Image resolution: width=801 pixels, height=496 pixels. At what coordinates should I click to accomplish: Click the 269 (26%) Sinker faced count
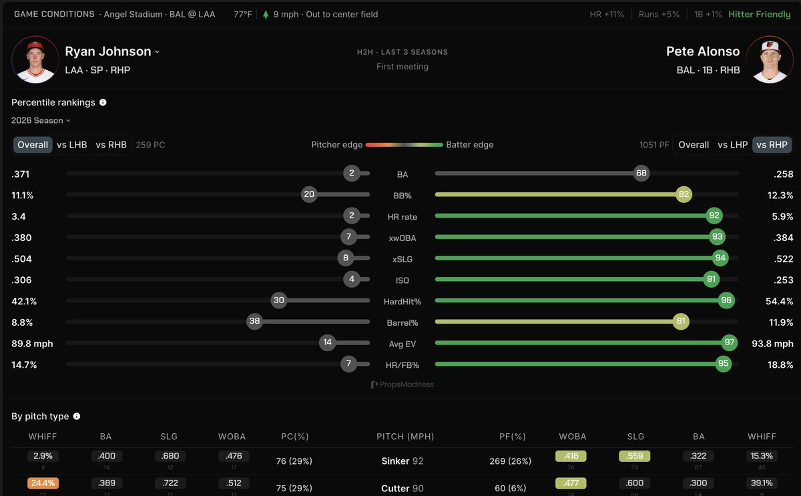510,461
